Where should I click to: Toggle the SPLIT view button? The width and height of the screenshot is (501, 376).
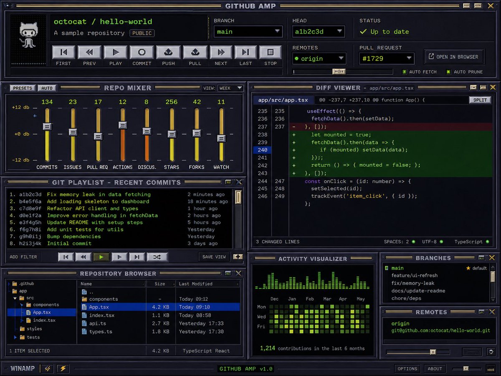[x=480, y=100]
